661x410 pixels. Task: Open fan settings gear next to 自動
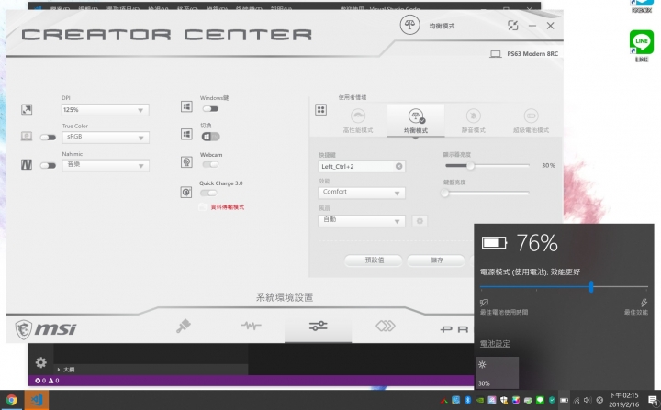[420, 221]
